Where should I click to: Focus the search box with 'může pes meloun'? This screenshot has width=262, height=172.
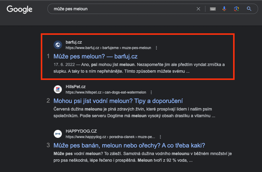[124, 9]
